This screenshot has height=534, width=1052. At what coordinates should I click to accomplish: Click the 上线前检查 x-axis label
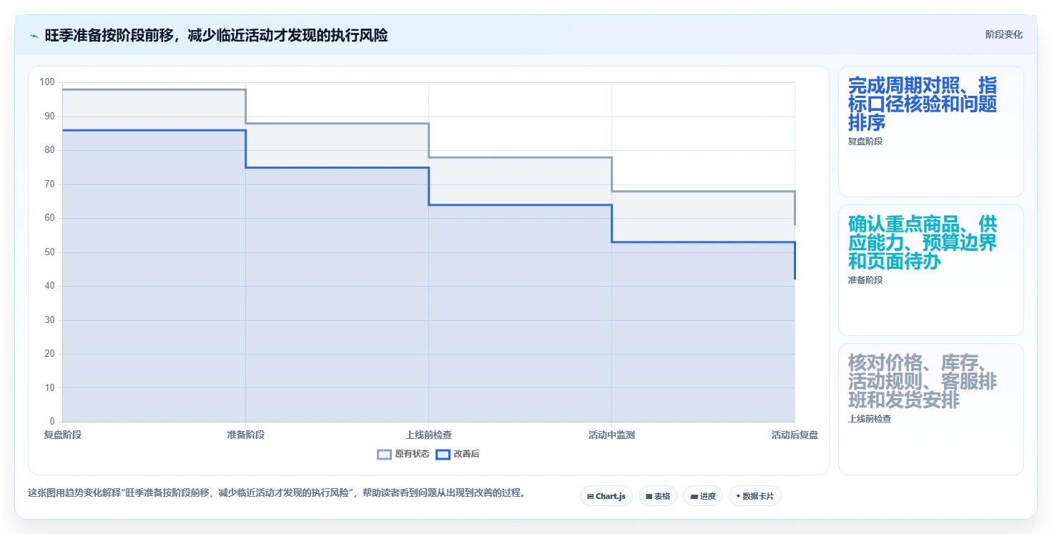[x=429, y=435]
